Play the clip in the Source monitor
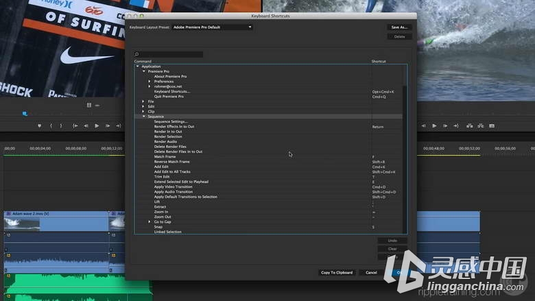 pos(97,125)
